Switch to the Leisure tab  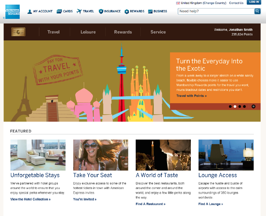coord(88,32)
